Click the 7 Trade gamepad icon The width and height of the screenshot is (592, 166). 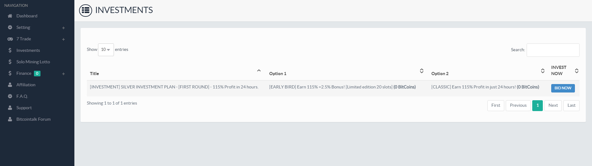[x=10, y=39]
